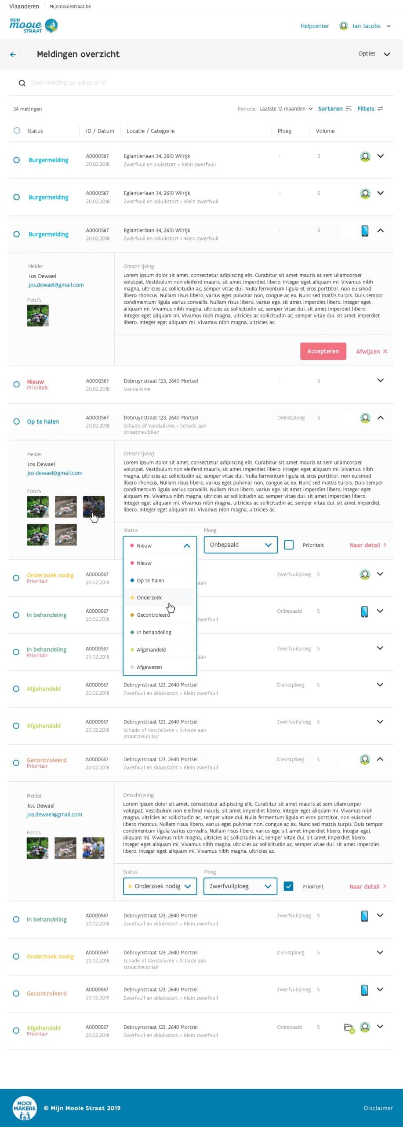Open the Ploeg dropdown showing Onbepaald

coord(241,545)
